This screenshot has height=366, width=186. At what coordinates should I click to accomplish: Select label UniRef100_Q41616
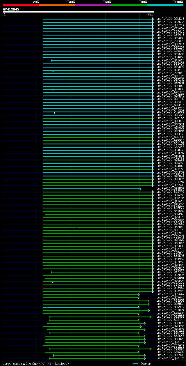pyautogui.click(x=170, y=60)
